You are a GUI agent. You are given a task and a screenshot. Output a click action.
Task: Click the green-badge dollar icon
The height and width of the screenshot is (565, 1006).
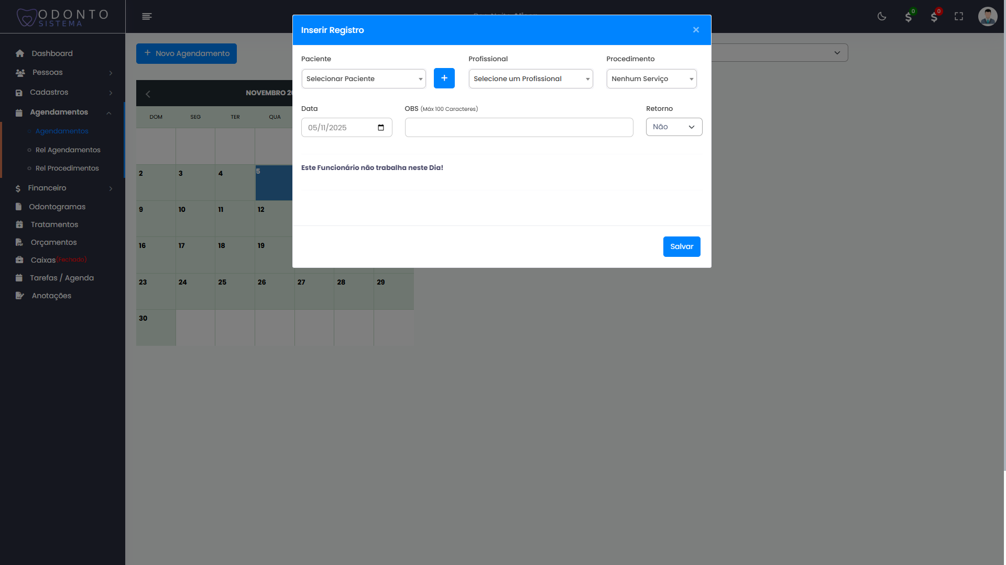coord(909,17)
